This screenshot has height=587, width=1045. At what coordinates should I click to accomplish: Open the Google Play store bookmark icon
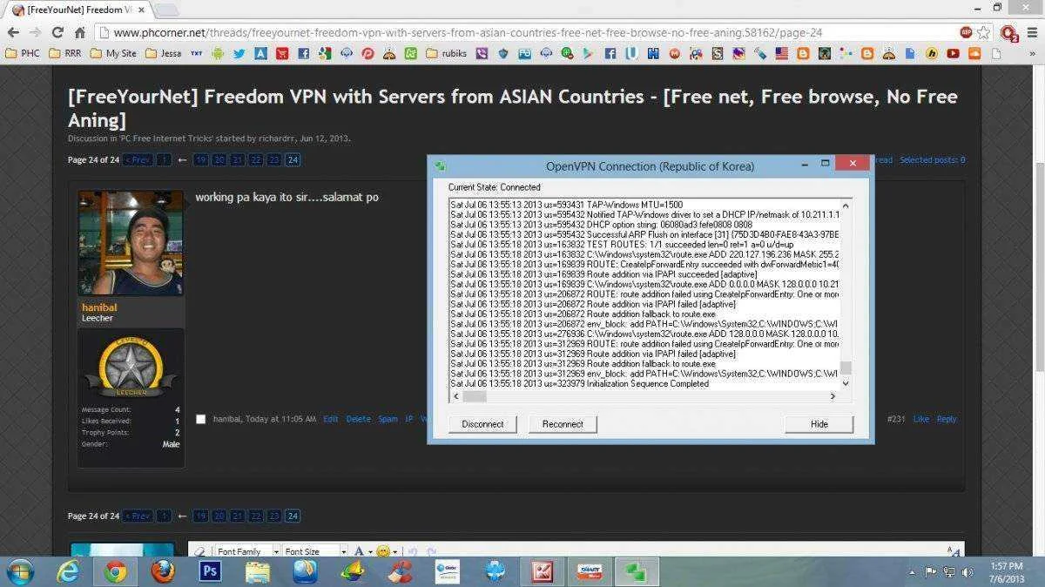point(589,53)
